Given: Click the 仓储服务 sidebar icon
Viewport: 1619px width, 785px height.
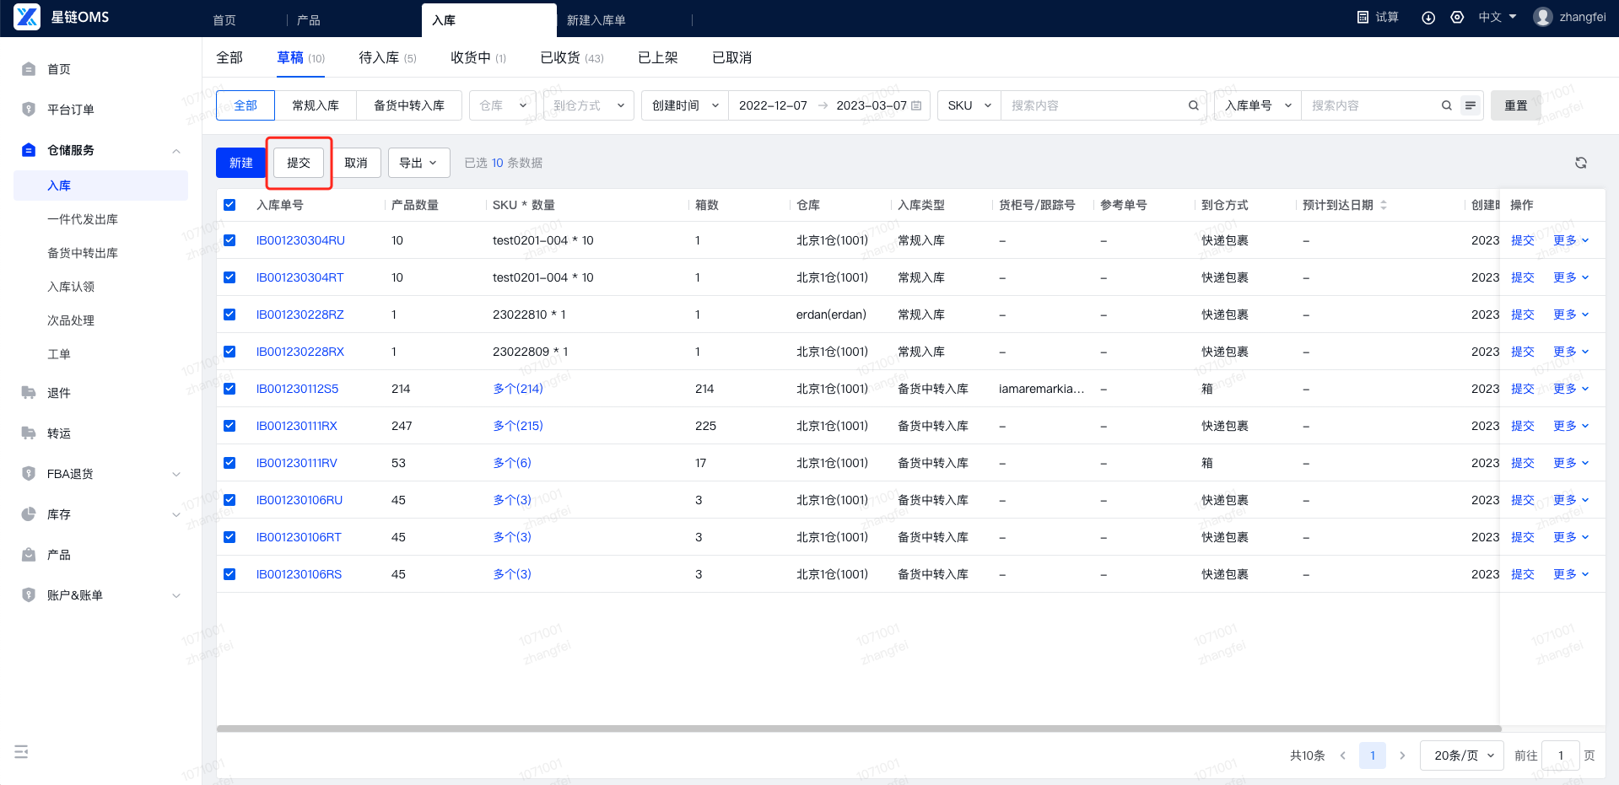Looking at the screenshot, I should point(29,150).
